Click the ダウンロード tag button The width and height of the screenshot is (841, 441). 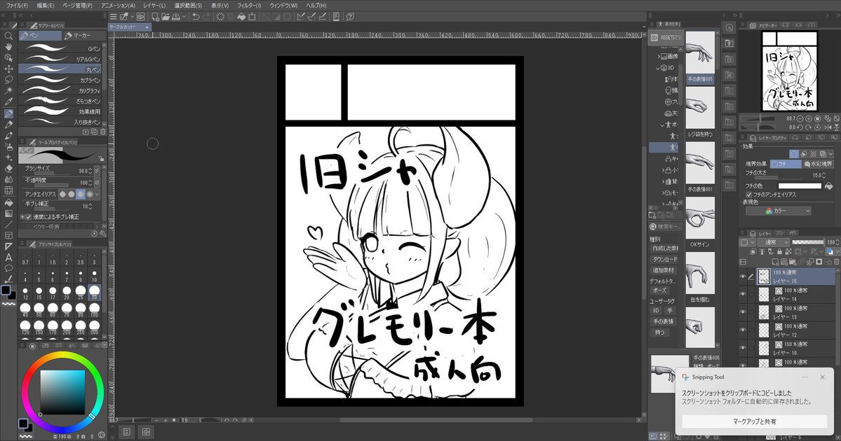[664, 260]
